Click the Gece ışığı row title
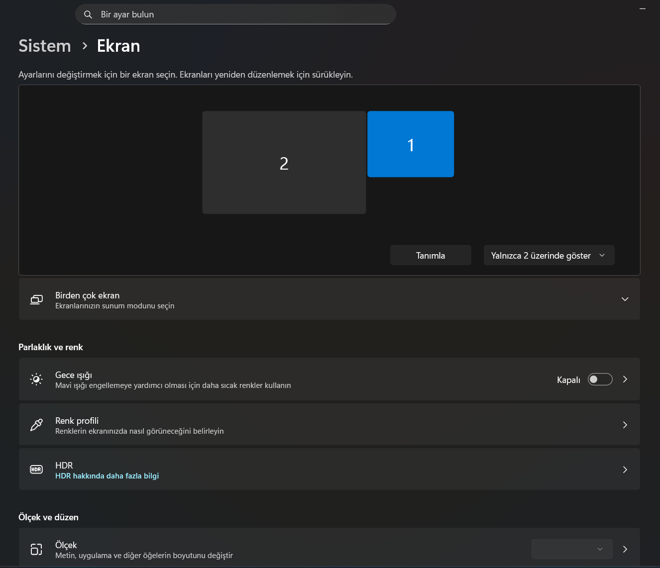 [74, 375]
